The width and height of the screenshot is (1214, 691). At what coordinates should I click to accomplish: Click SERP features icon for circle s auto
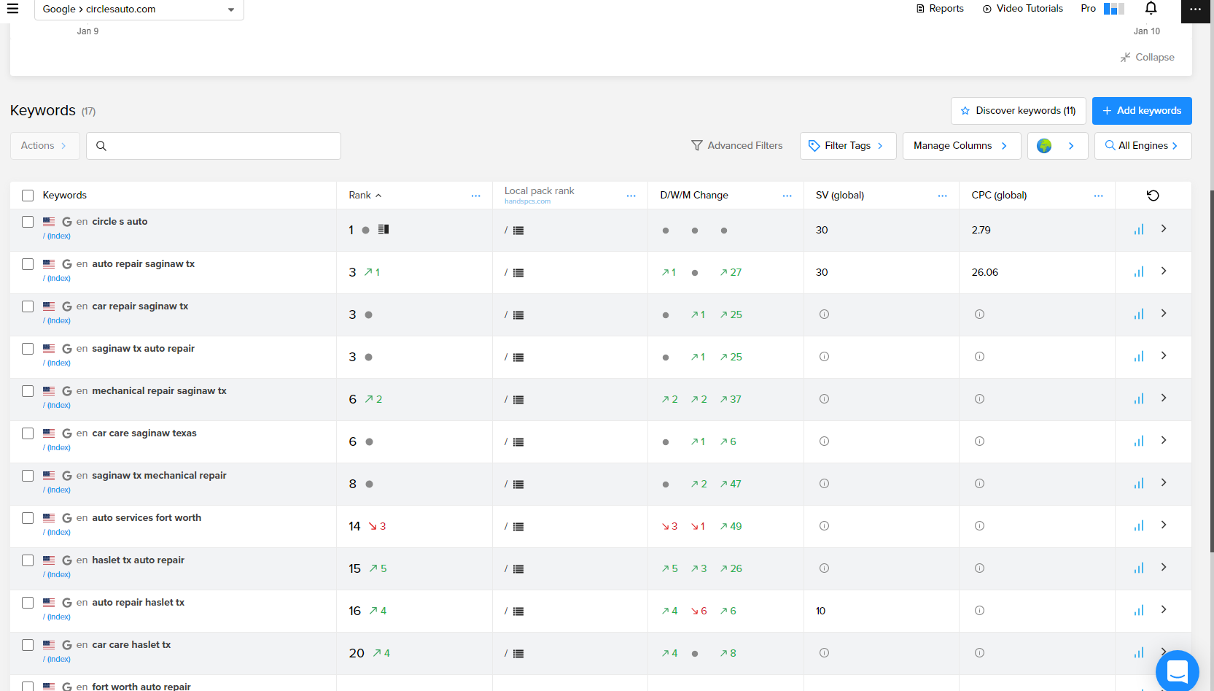coord(384,229)
